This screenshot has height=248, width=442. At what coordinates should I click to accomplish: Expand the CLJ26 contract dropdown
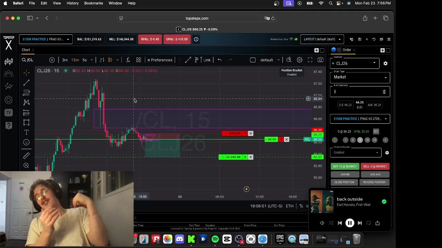click(x=355, y=63)
